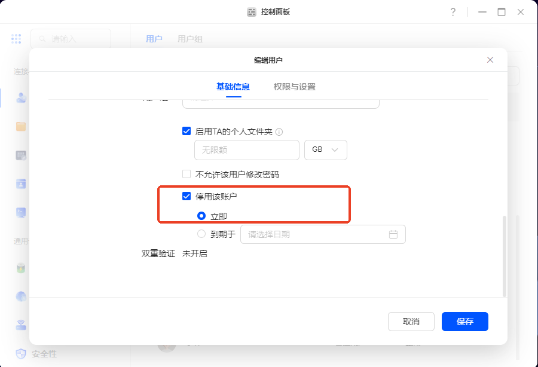Click the apps grid icon

(x=16, y=39)
